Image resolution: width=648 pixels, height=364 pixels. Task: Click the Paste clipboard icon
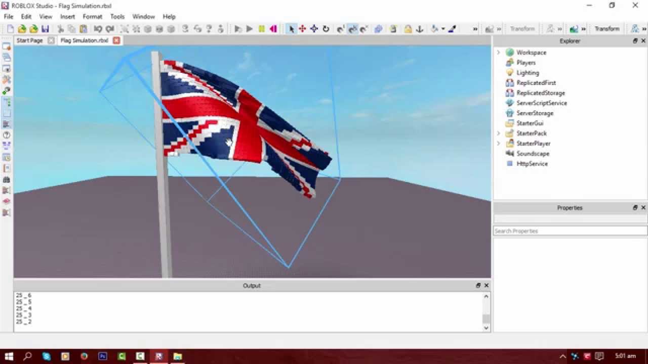84,29
